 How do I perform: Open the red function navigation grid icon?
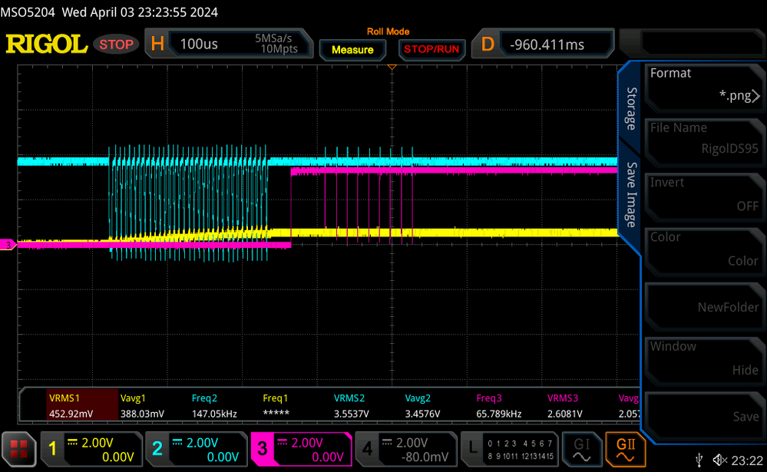19,449
